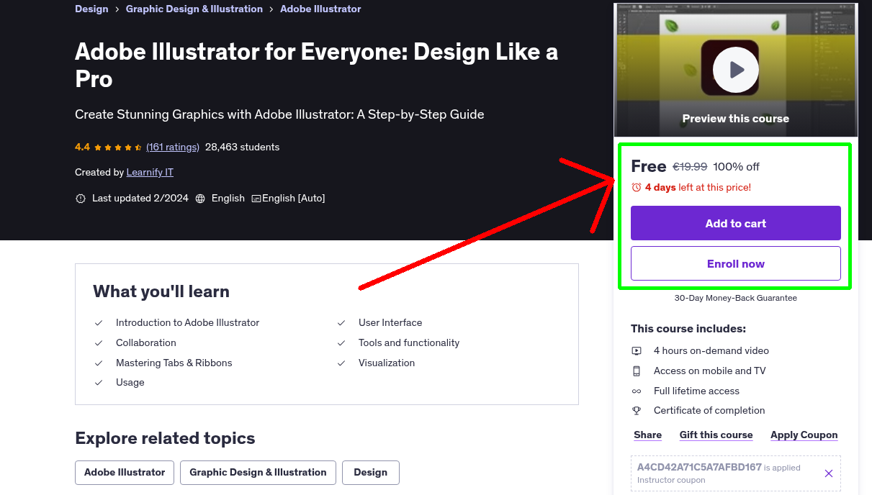The image size is (872, 495).
Task: Click the closed captions icon
Action: (x=256, y=199)
